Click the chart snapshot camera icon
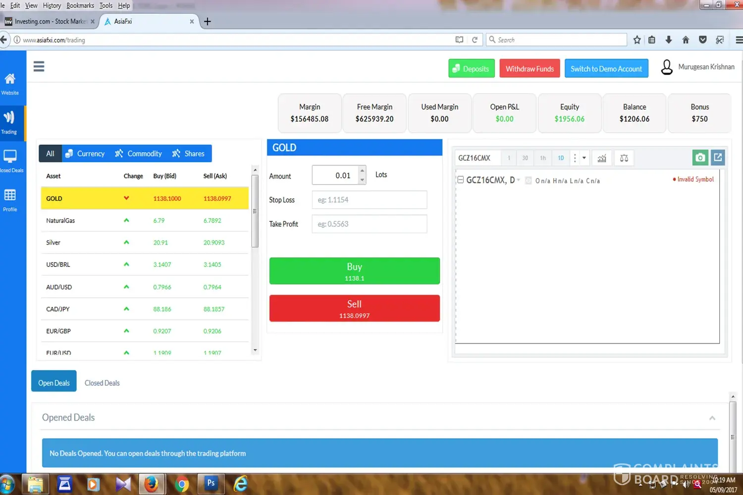 coord(700,158)
